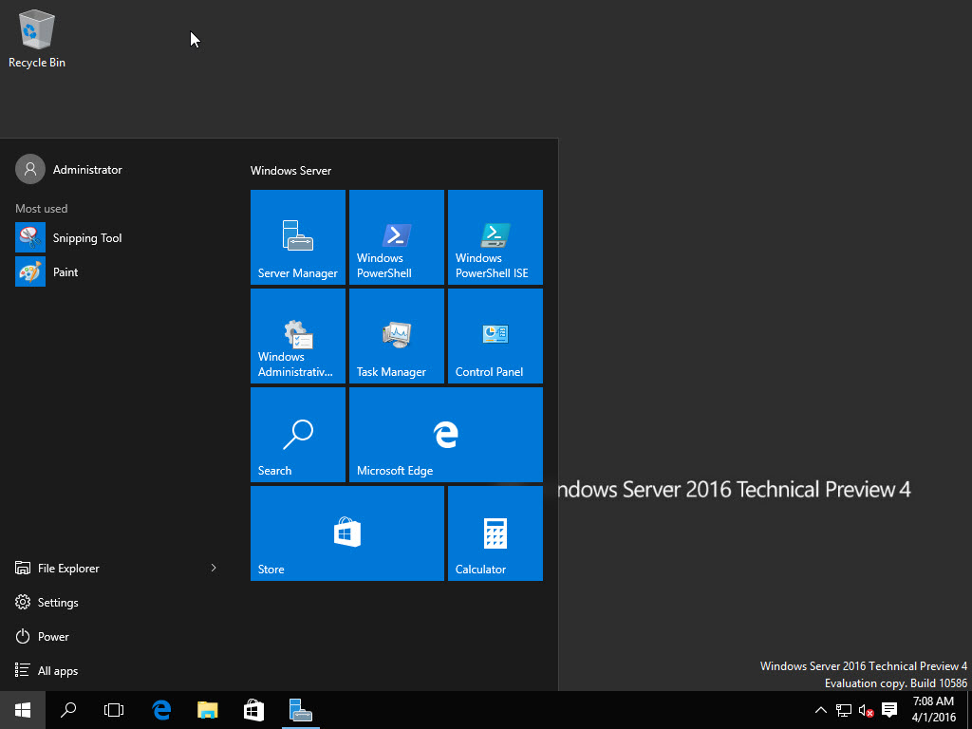Screen dimensions: 972x729
Task: Open the Windows PowerShell ISE tile
Action: tap(495, 237)
